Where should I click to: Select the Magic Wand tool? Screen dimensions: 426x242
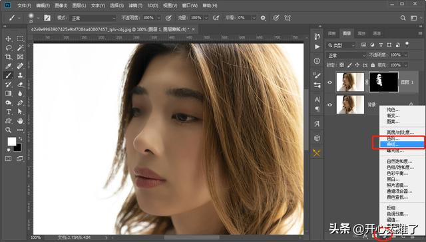20,48
